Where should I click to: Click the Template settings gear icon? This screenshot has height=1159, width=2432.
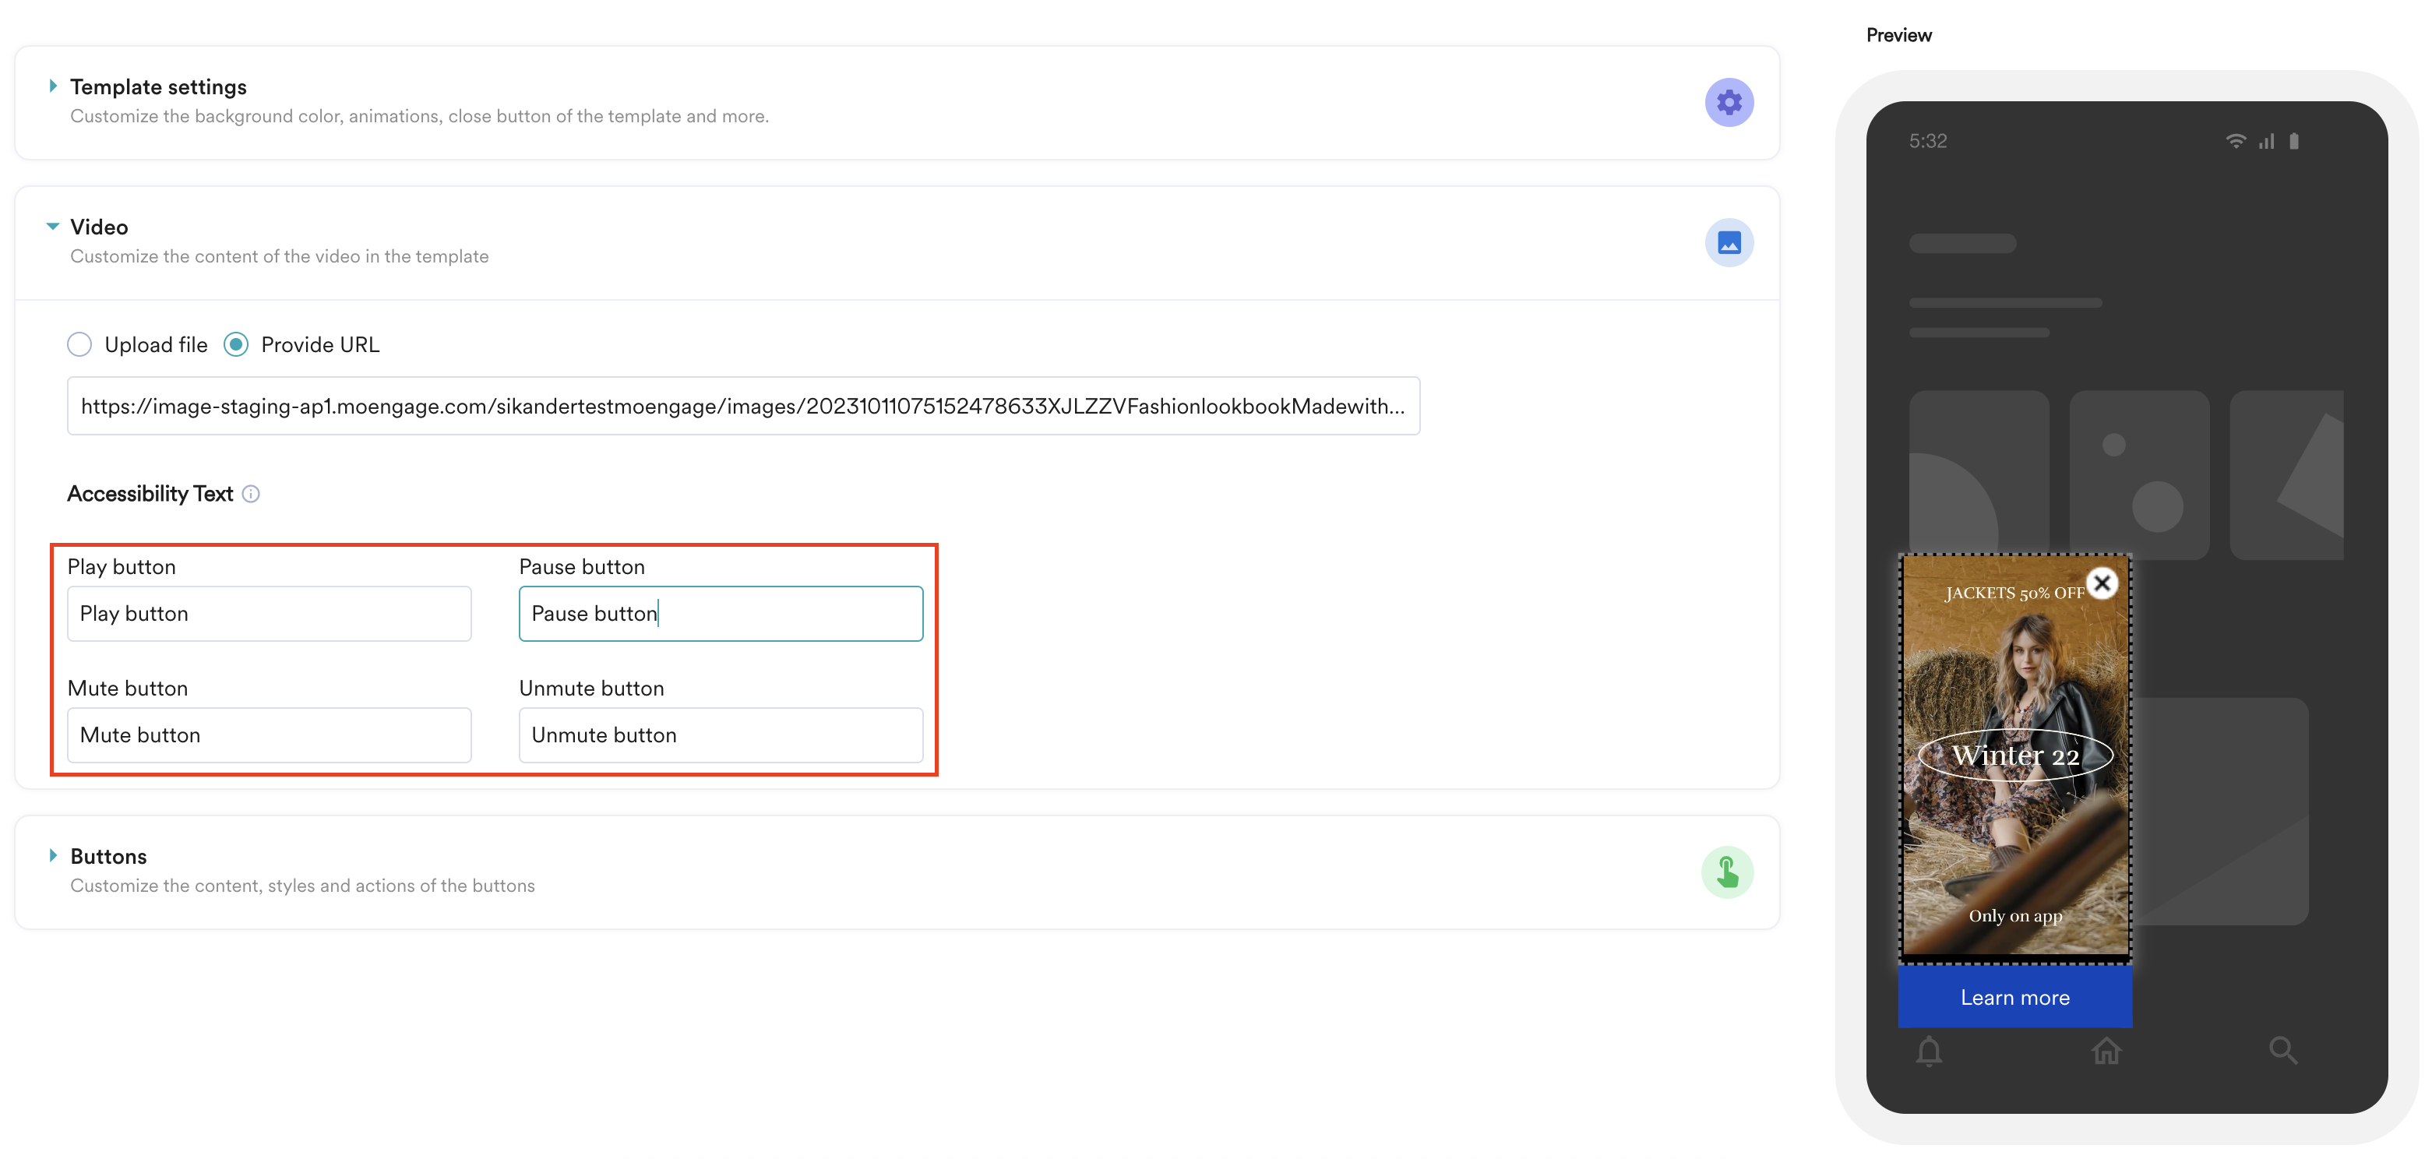click(1729, 102)
